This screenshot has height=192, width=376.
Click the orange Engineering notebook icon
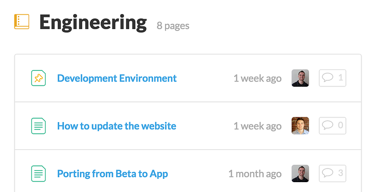coord(22,22)
